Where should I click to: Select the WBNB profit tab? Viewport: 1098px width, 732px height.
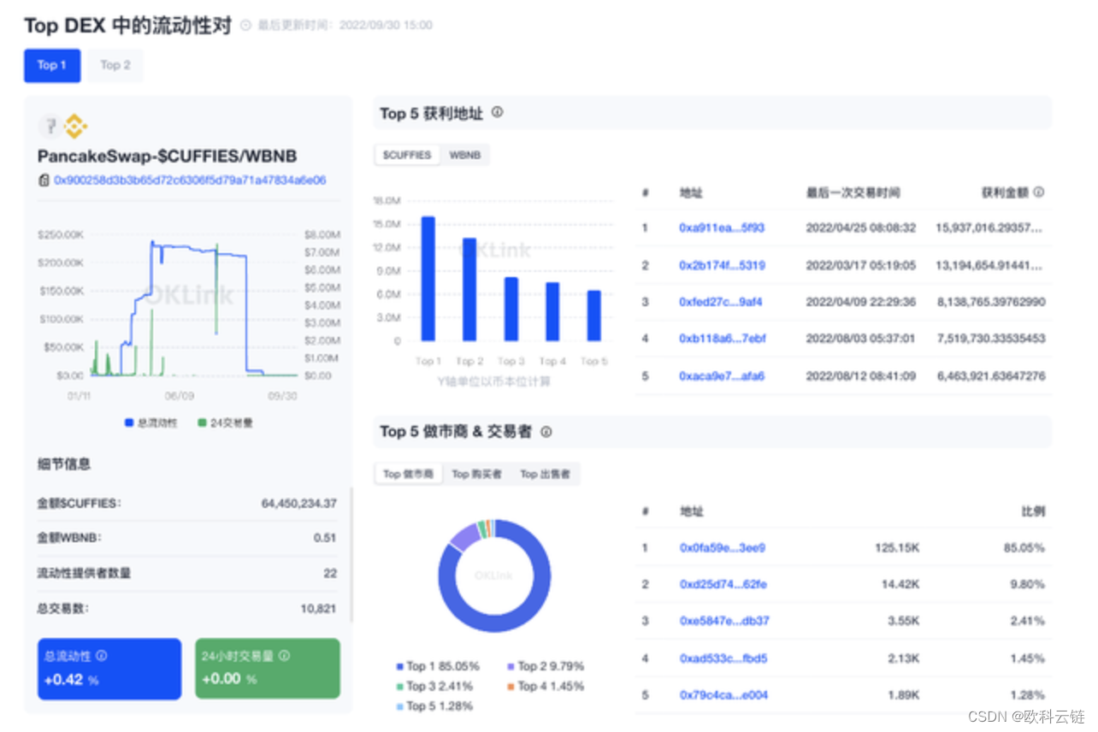[x=464, y=156]
